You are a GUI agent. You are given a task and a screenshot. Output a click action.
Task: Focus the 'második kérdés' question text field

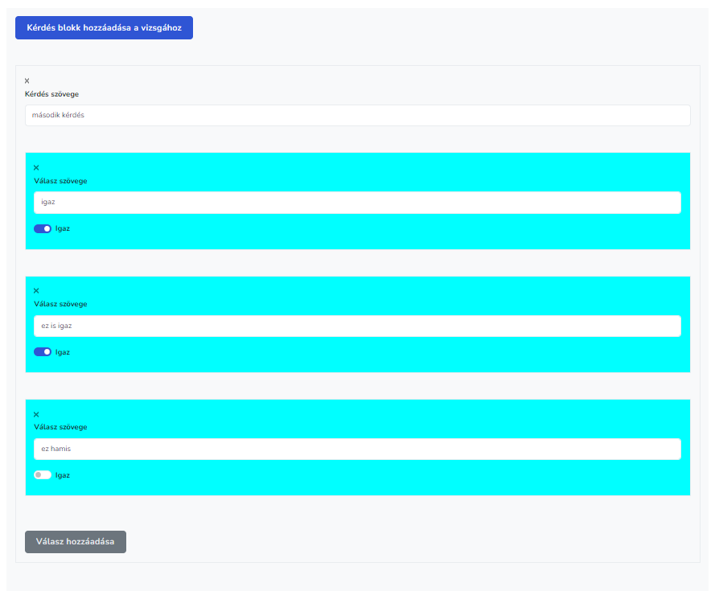[357, 115]
